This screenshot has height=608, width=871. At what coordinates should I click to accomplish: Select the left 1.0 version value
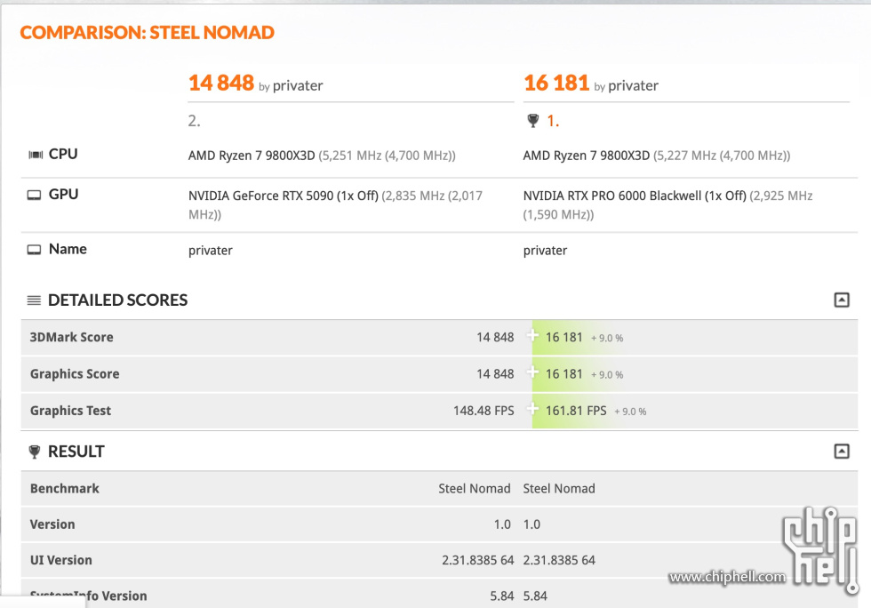(x=502, y=524)
